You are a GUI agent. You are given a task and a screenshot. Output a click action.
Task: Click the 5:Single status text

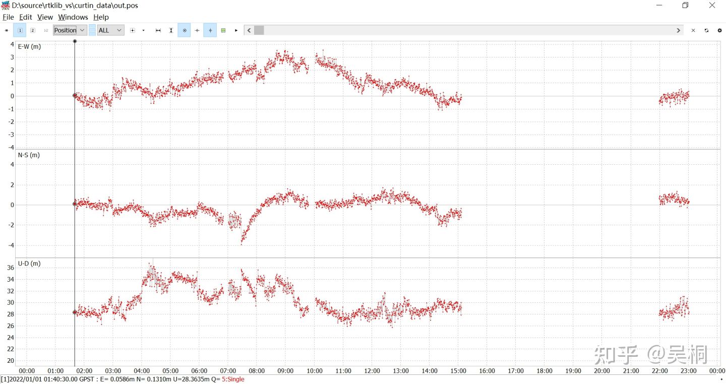[x=233, y=379]
